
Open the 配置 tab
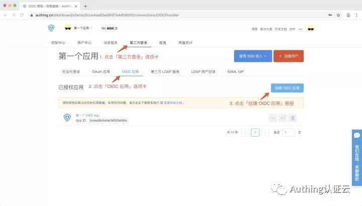coord(163,43)
